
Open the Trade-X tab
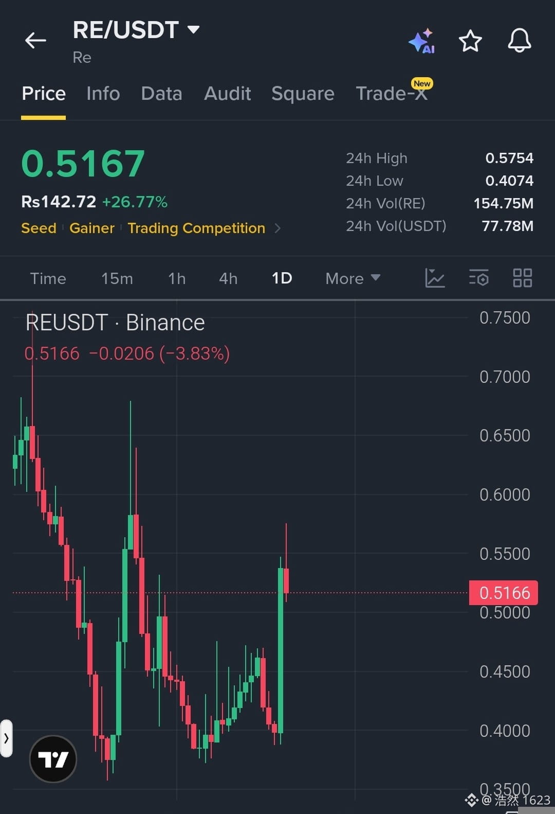coord(392,93)
